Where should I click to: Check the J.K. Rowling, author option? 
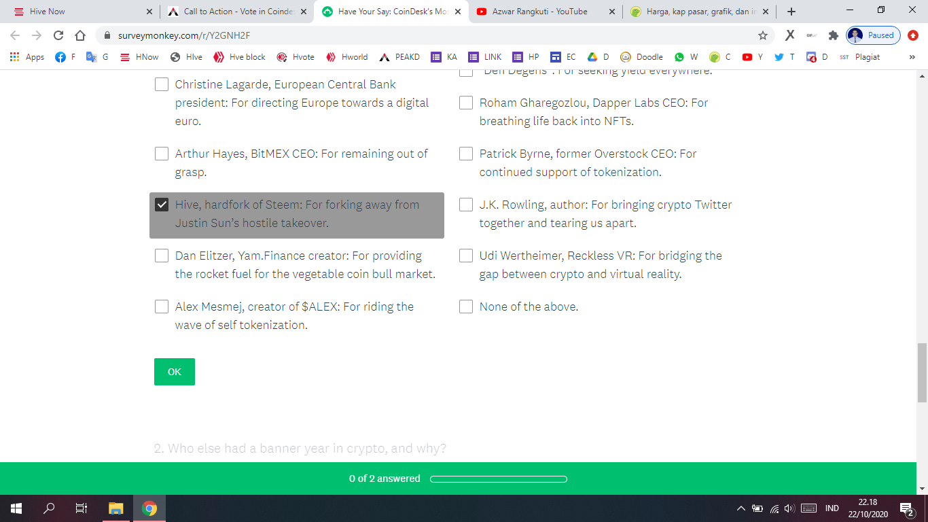pyautogui.click(x=466, y=205)
